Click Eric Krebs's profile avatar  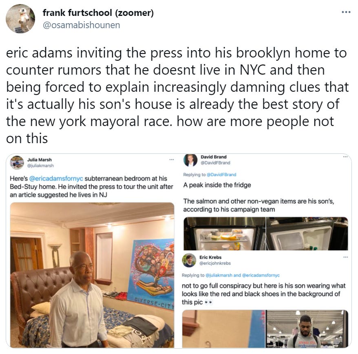coord(189,260)
